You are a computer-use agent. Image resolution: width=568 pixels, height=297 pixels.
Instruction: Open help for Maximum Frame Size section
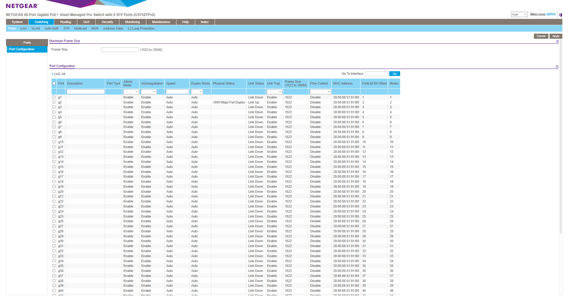coord(557,42)
